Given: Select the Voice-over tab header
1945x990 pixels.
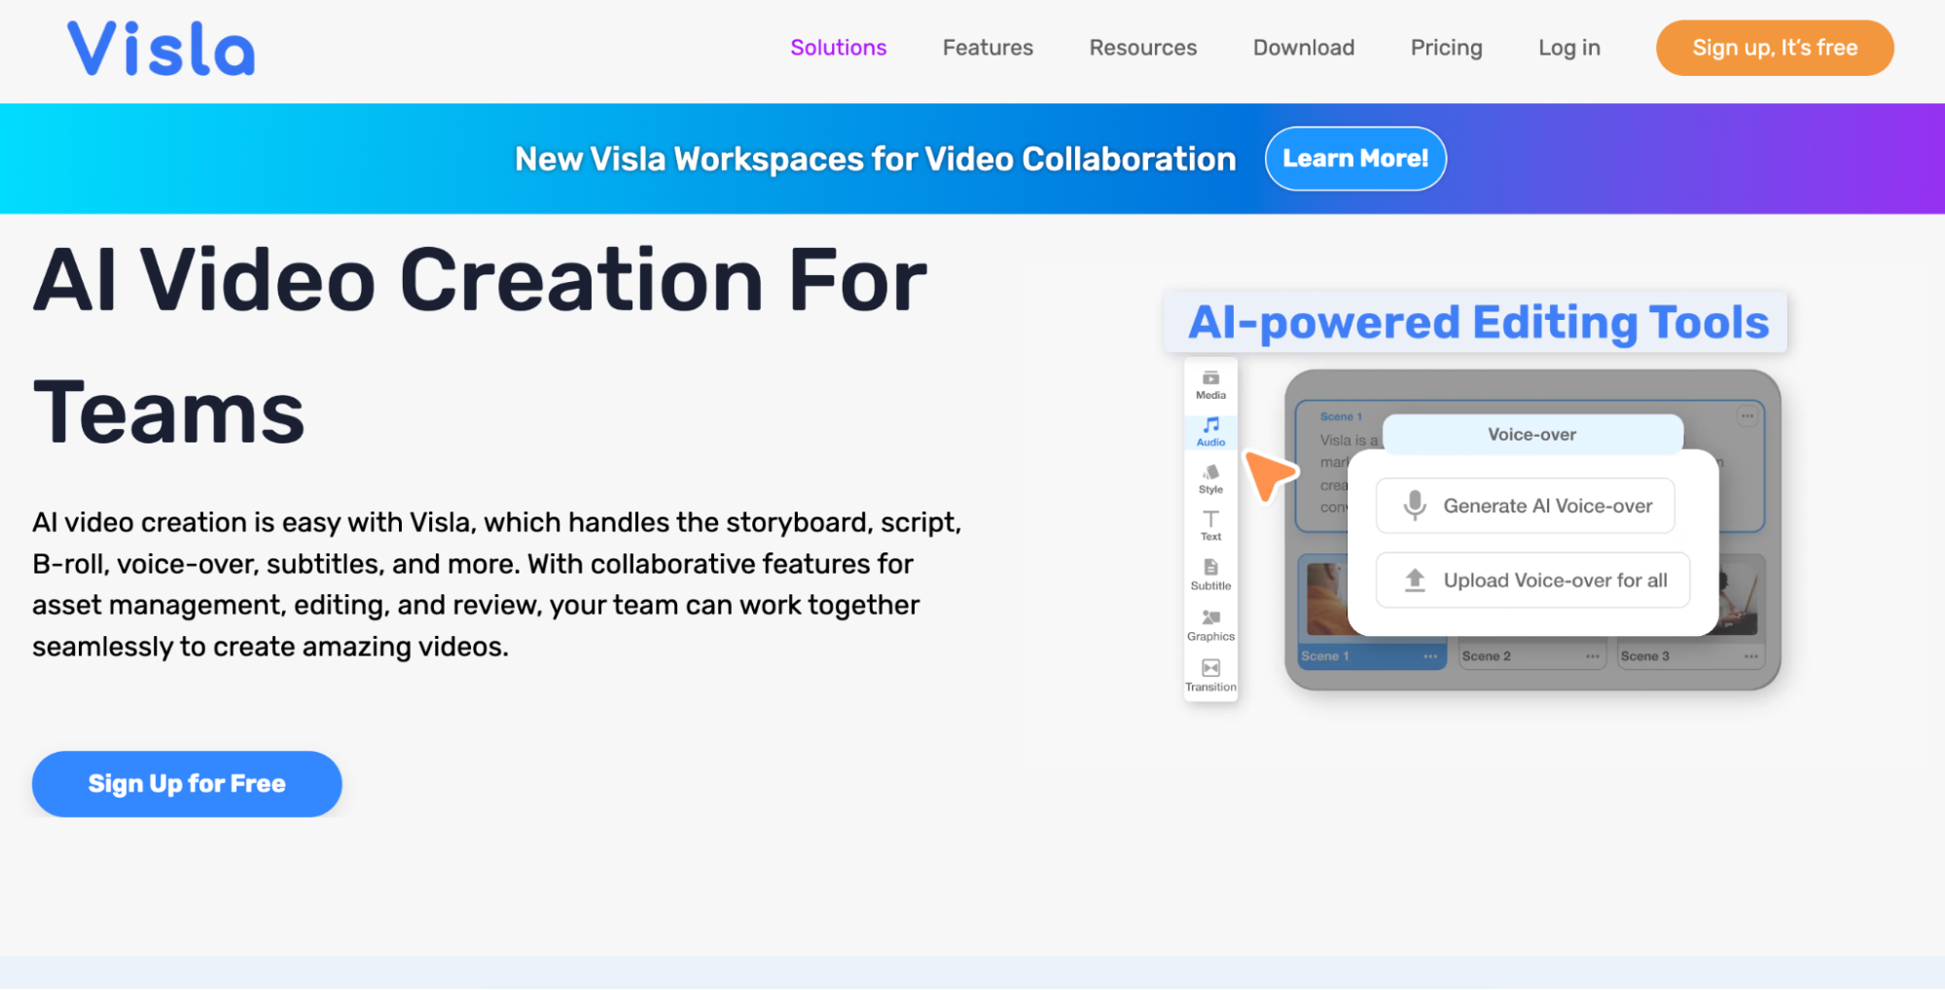Looking at the screenshot, I should point(1532,435).
